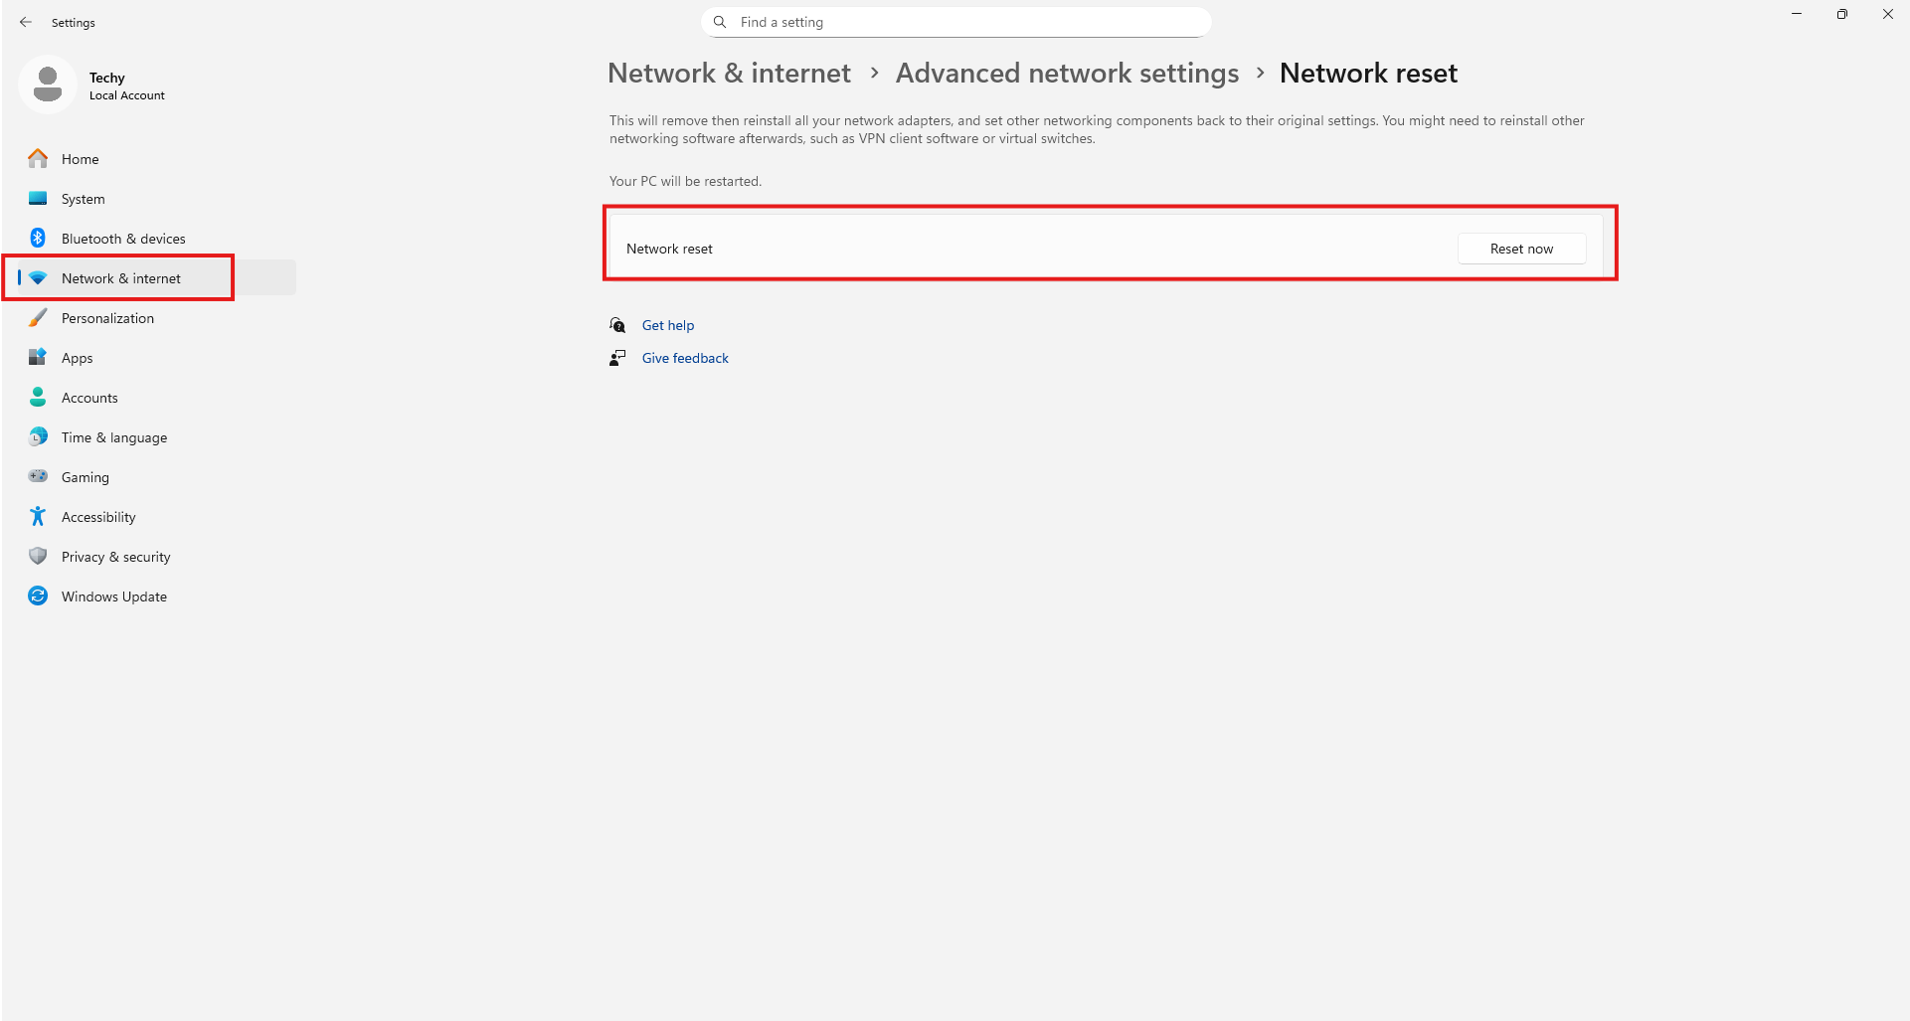The image size is (1910, 1021).
Task: Click the Find a setting search box
Action: (955, 22)
